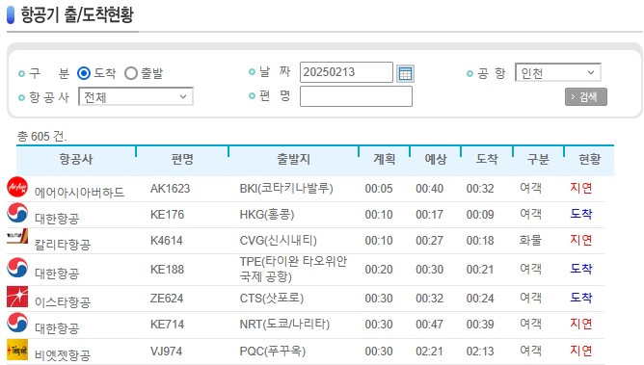Open the 항공사 airline dropdown showing 전체

(x=136, y=96)
